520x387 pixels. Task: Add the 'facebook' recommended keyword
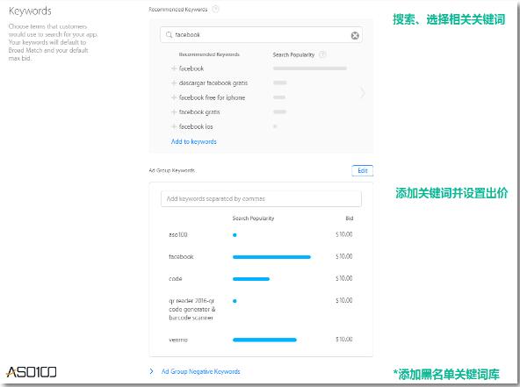173,68
